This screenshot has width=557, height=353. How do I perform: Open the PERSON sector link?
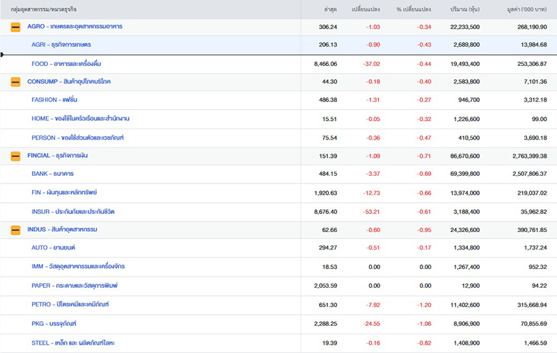77,138
